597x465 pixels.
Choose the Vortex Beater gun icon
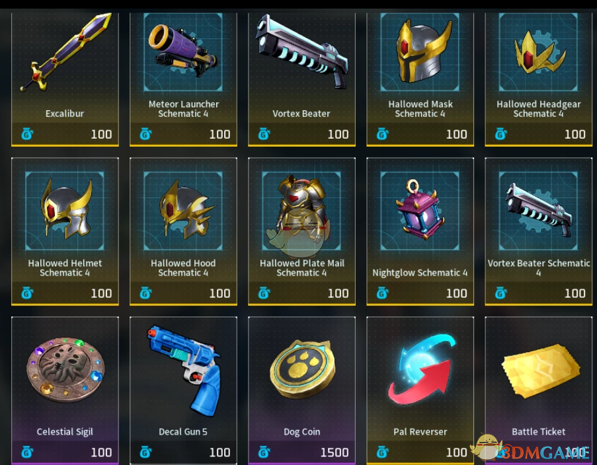(x=302, y=52)
